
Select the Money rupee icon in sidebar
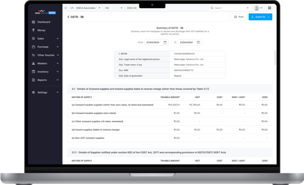pos(34,30)
